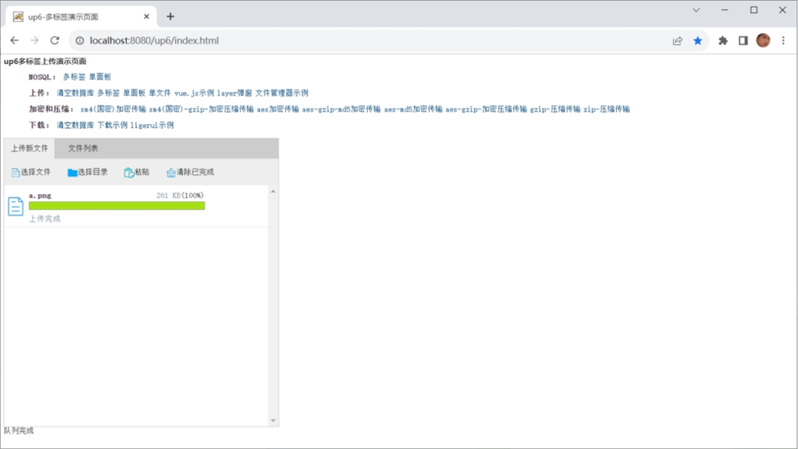Open gzip-压缩传输 link
The image size is (798, 449).
pos(555,109)
